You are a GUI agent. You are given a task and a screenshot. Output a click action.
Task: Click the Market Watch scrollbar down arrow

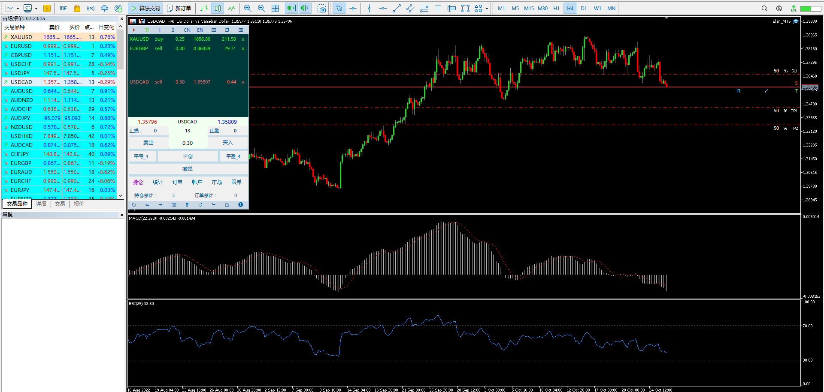pos(121,195)
